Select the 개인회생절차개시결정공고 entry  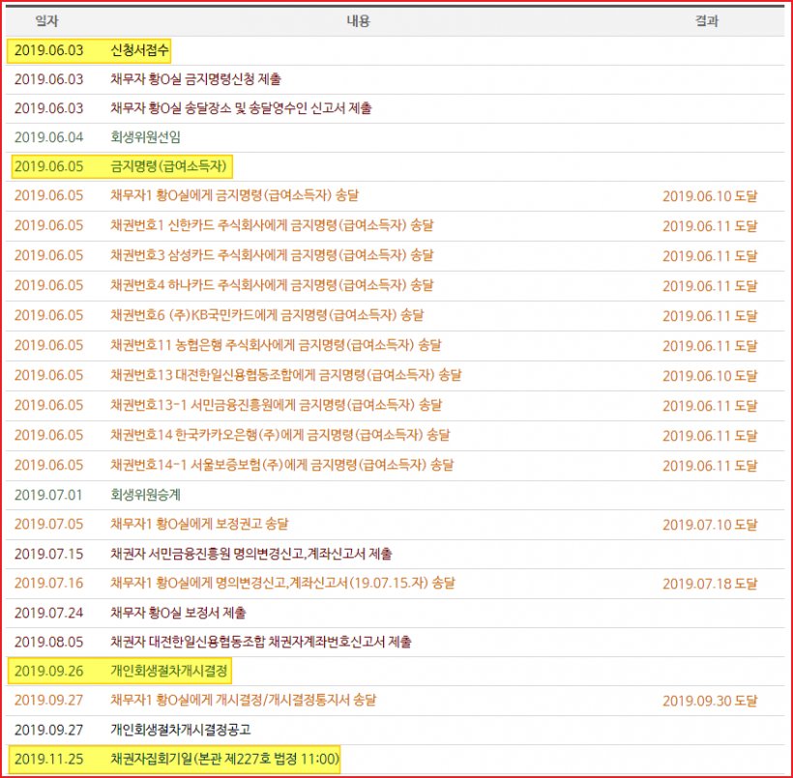coord(181,730)
